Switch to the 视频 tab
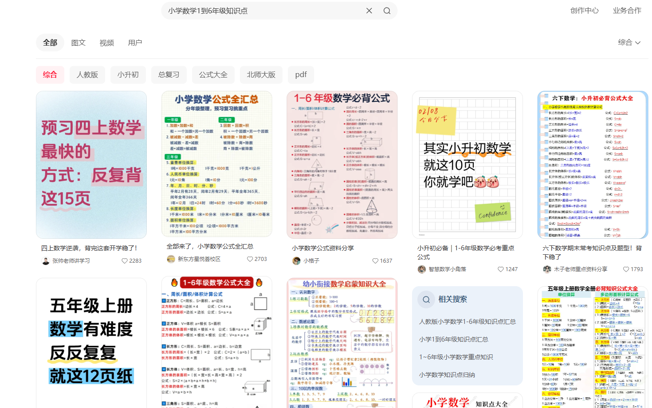Viewport: 652px width, 408px height. 106,42
